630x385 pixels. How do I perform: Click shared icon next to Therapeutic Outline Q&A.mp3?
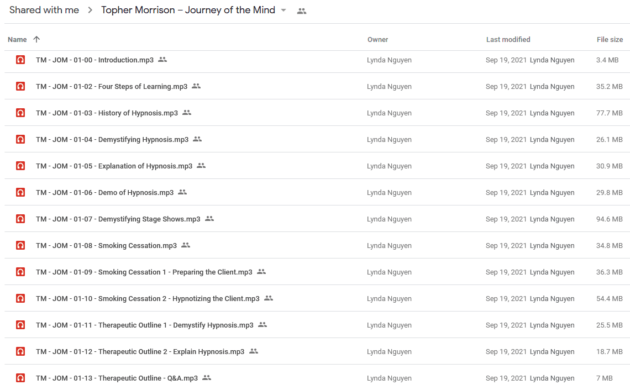click(207, 377)
